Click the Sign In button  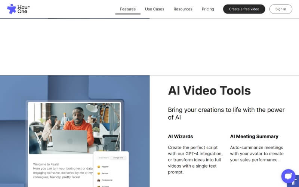[281, 9]
